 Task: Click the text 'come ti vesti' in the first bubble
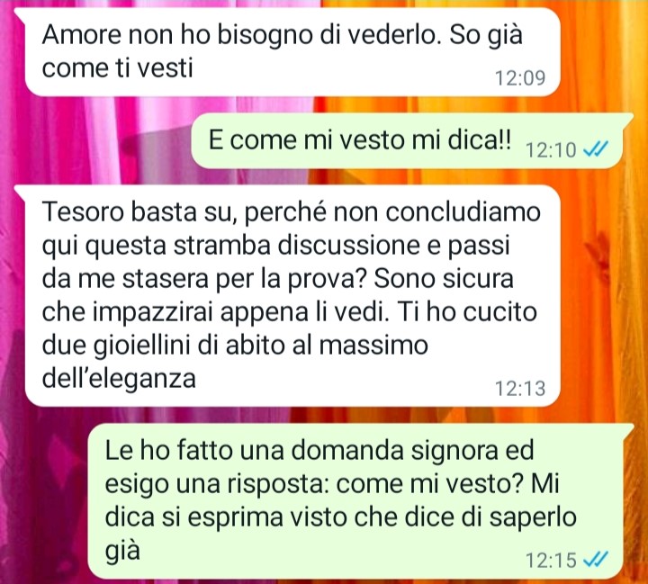[x=117, y=67]
